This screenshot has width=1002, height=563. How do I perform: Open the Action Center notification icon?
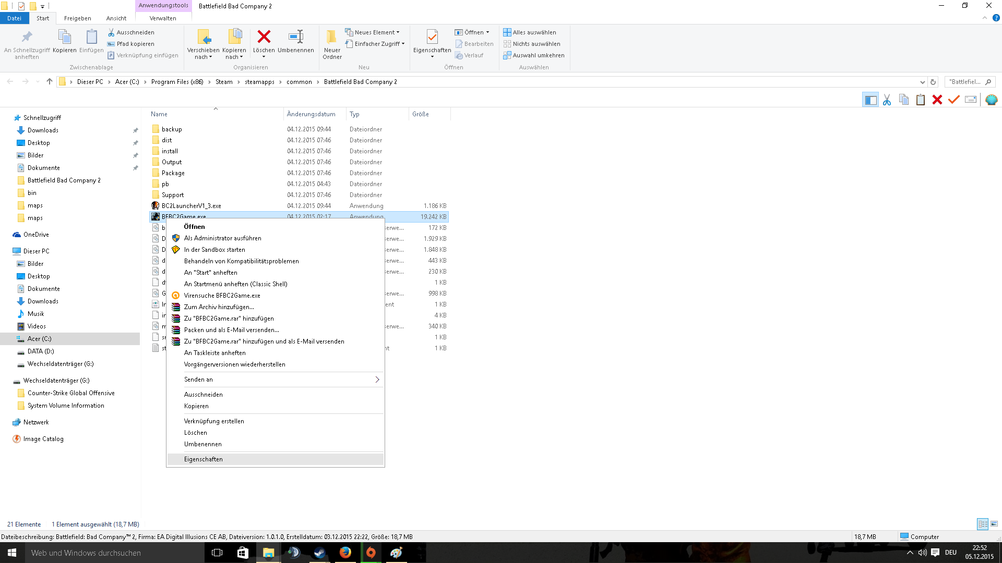(935, 553)
